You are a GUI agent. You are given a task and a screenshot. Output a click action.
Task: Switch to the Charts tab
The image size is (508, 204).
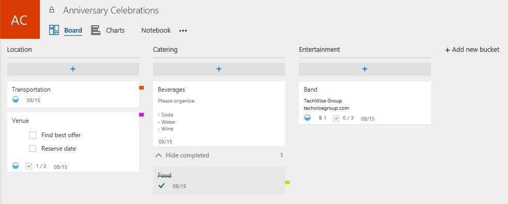point(115,30)
